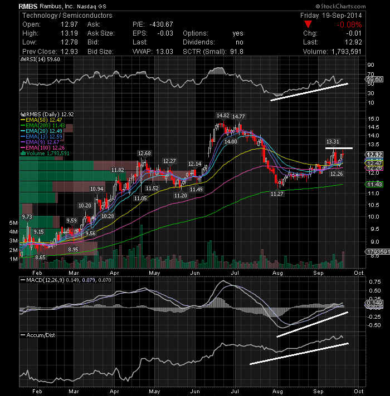Screen dimensions: 390x396
Task: Click the 10.94 price label
Action: click(x=97, y=189)
